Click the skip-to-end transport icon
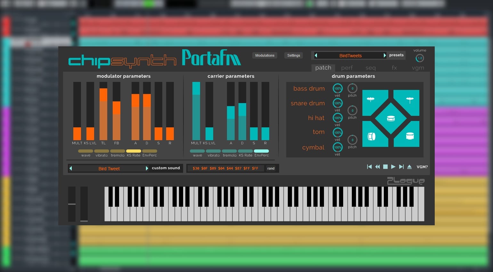The height and width of the screenshot is (272, 493). [x=401, y=167]
